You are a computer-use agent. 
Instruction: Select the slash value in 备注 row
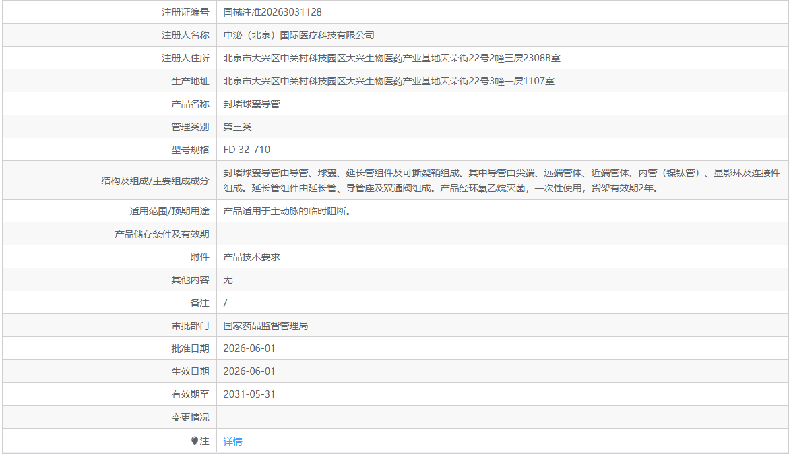[226, 303]
